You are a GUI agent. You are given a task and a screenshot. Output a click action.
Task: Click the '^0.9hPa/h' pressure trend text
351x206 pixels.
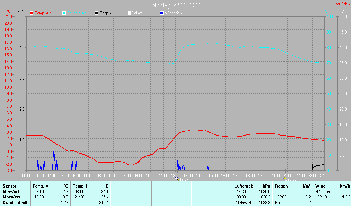coord(244,203)
